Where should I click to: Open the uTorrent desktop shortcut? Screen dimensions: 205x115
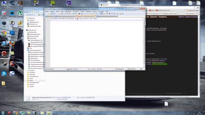(x=20, y=13)
